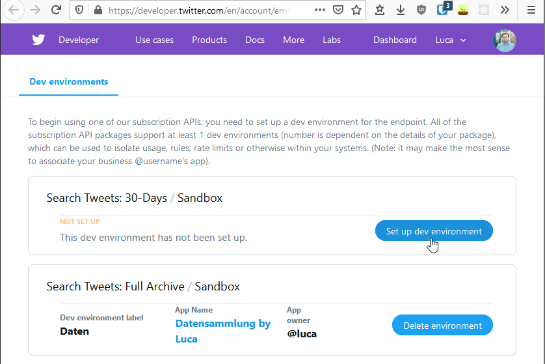Open the Use cases menu

[154, 40]
